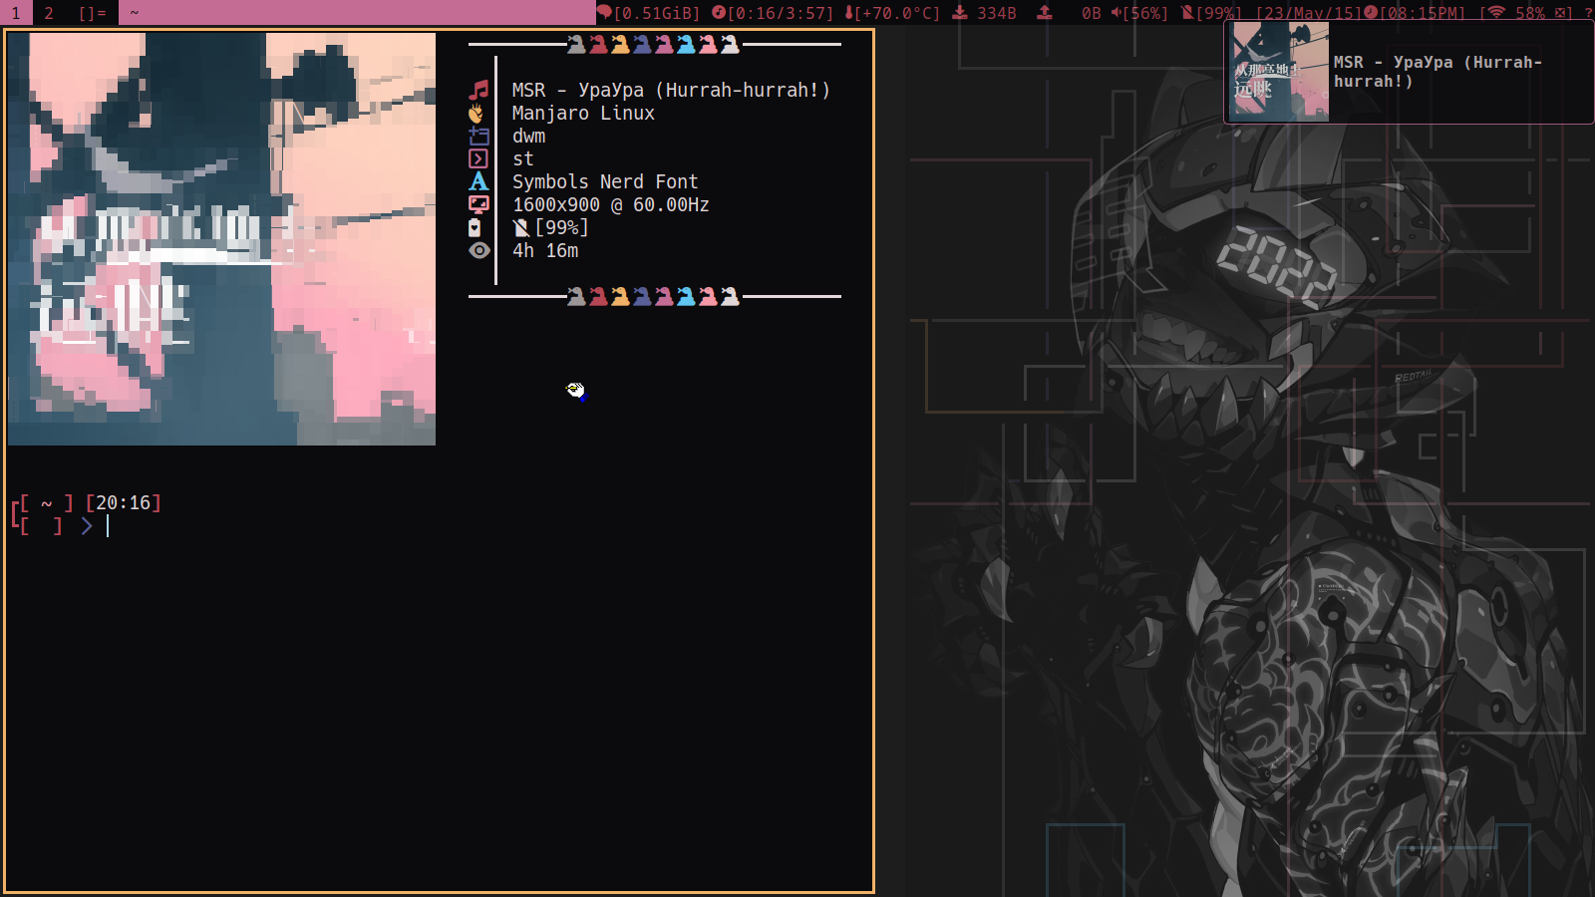The height and width of the screenshot is (897, 1595).
Task: Click the letter A font icon
Action: coord(478,181)
